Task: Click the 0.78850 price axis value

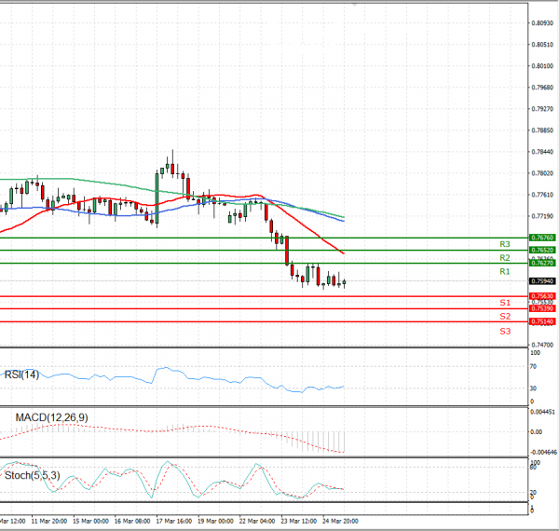Action: pyautogui.click(x=542, y=130)
